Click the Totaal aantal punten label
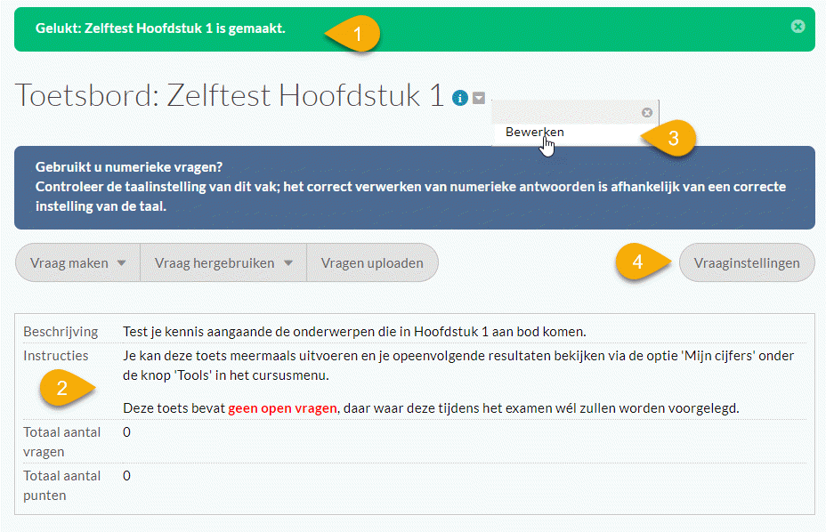The width and height of the screenshot is (826, 532). point(62,485)
